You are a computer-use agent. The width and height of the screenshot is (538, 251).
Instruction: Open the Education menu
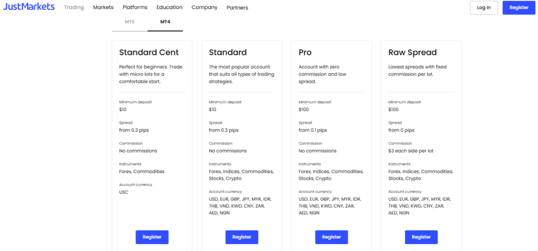coord(170,7)
